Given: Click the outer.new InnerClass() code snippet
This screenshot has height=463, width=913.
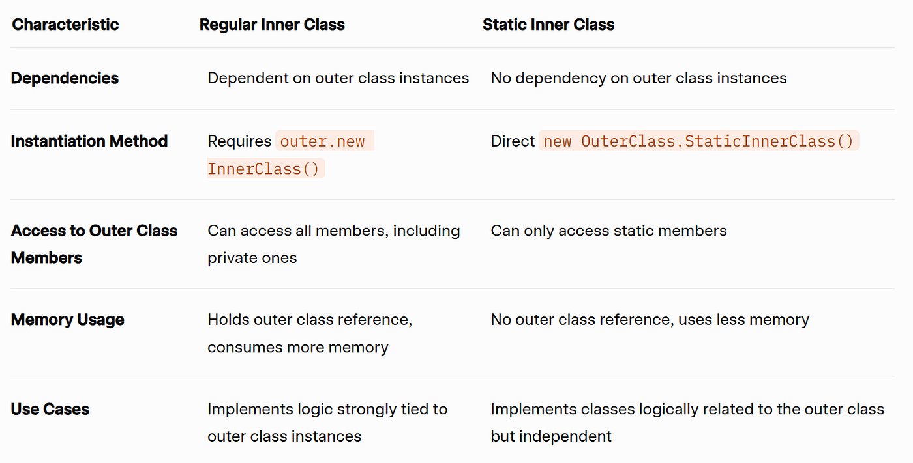Looking at the screenshot, I should tap(291, 155).
